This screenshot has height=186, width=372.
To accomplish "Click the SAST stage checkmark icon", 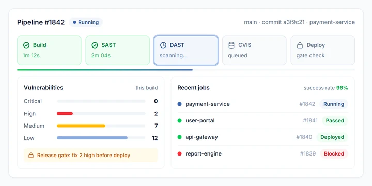I will (95, 45).
